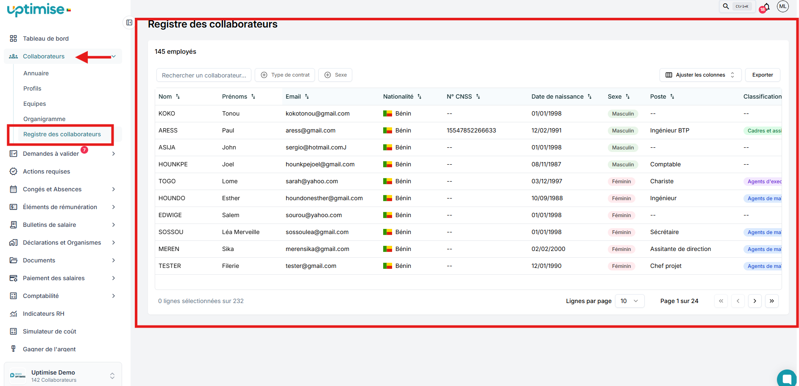Open search with the magnifier icon
This screenshot has height=386, width=799.
pos(726,6)
